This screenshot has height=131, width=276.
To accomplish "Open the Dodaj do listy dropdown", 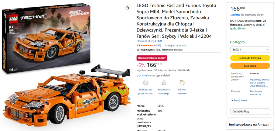I will coord(250,111).
